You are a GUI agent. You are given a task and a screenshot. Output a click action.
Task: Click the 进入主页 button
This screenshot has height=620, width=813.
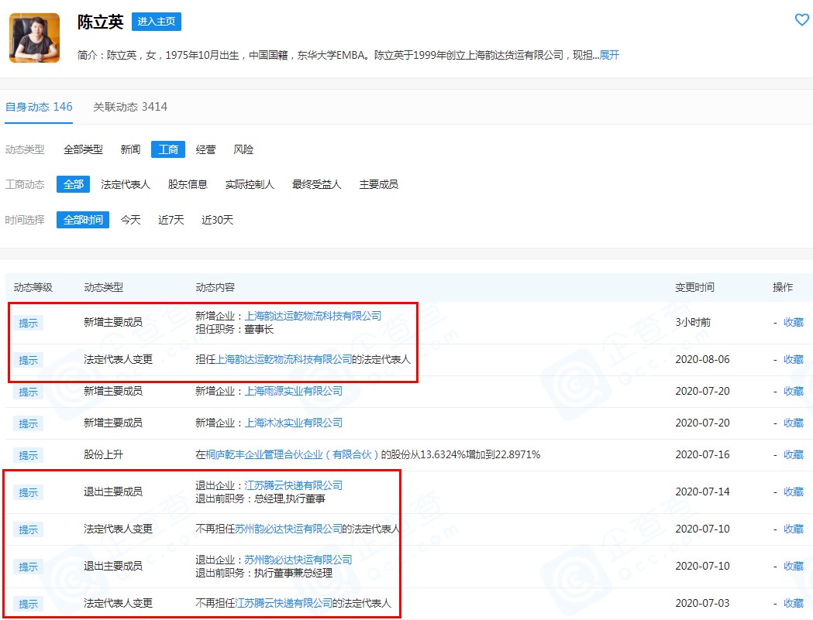(x=156, y=21)
